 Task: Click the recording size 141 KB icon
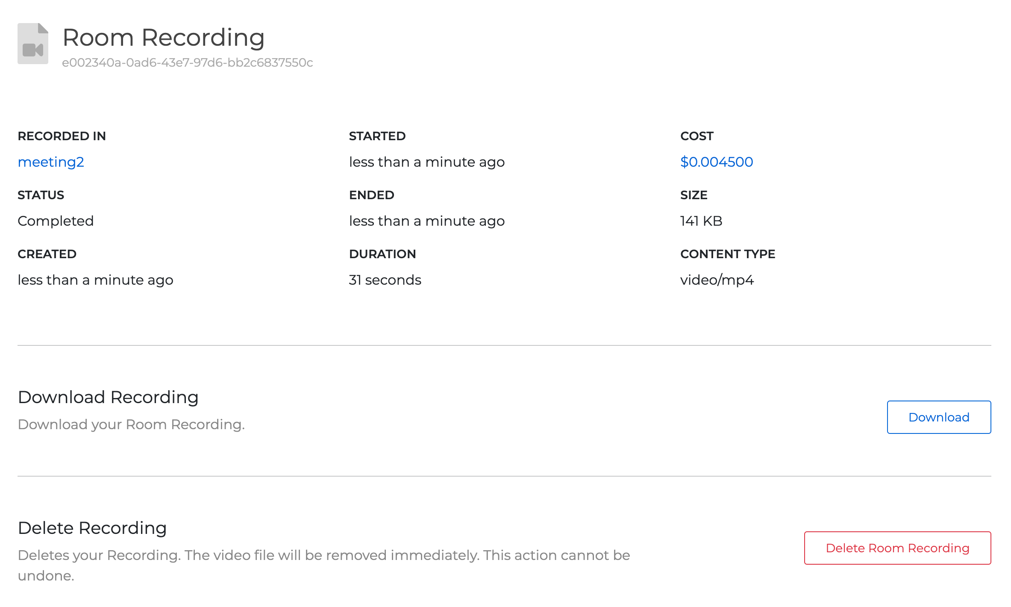701,221
